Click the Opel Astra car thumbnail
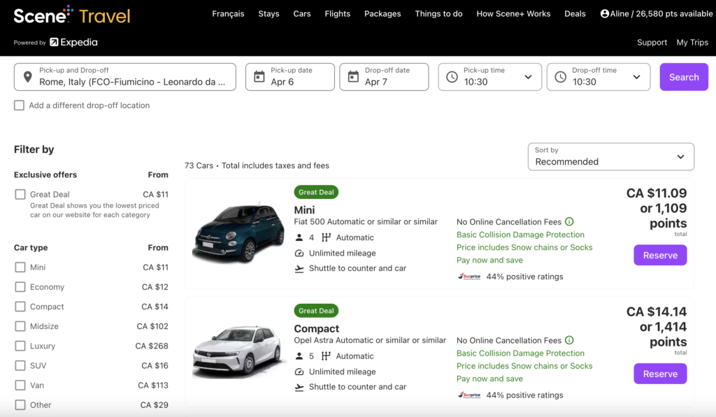Screen dimensions: 716x417 (x=238, y=351)
